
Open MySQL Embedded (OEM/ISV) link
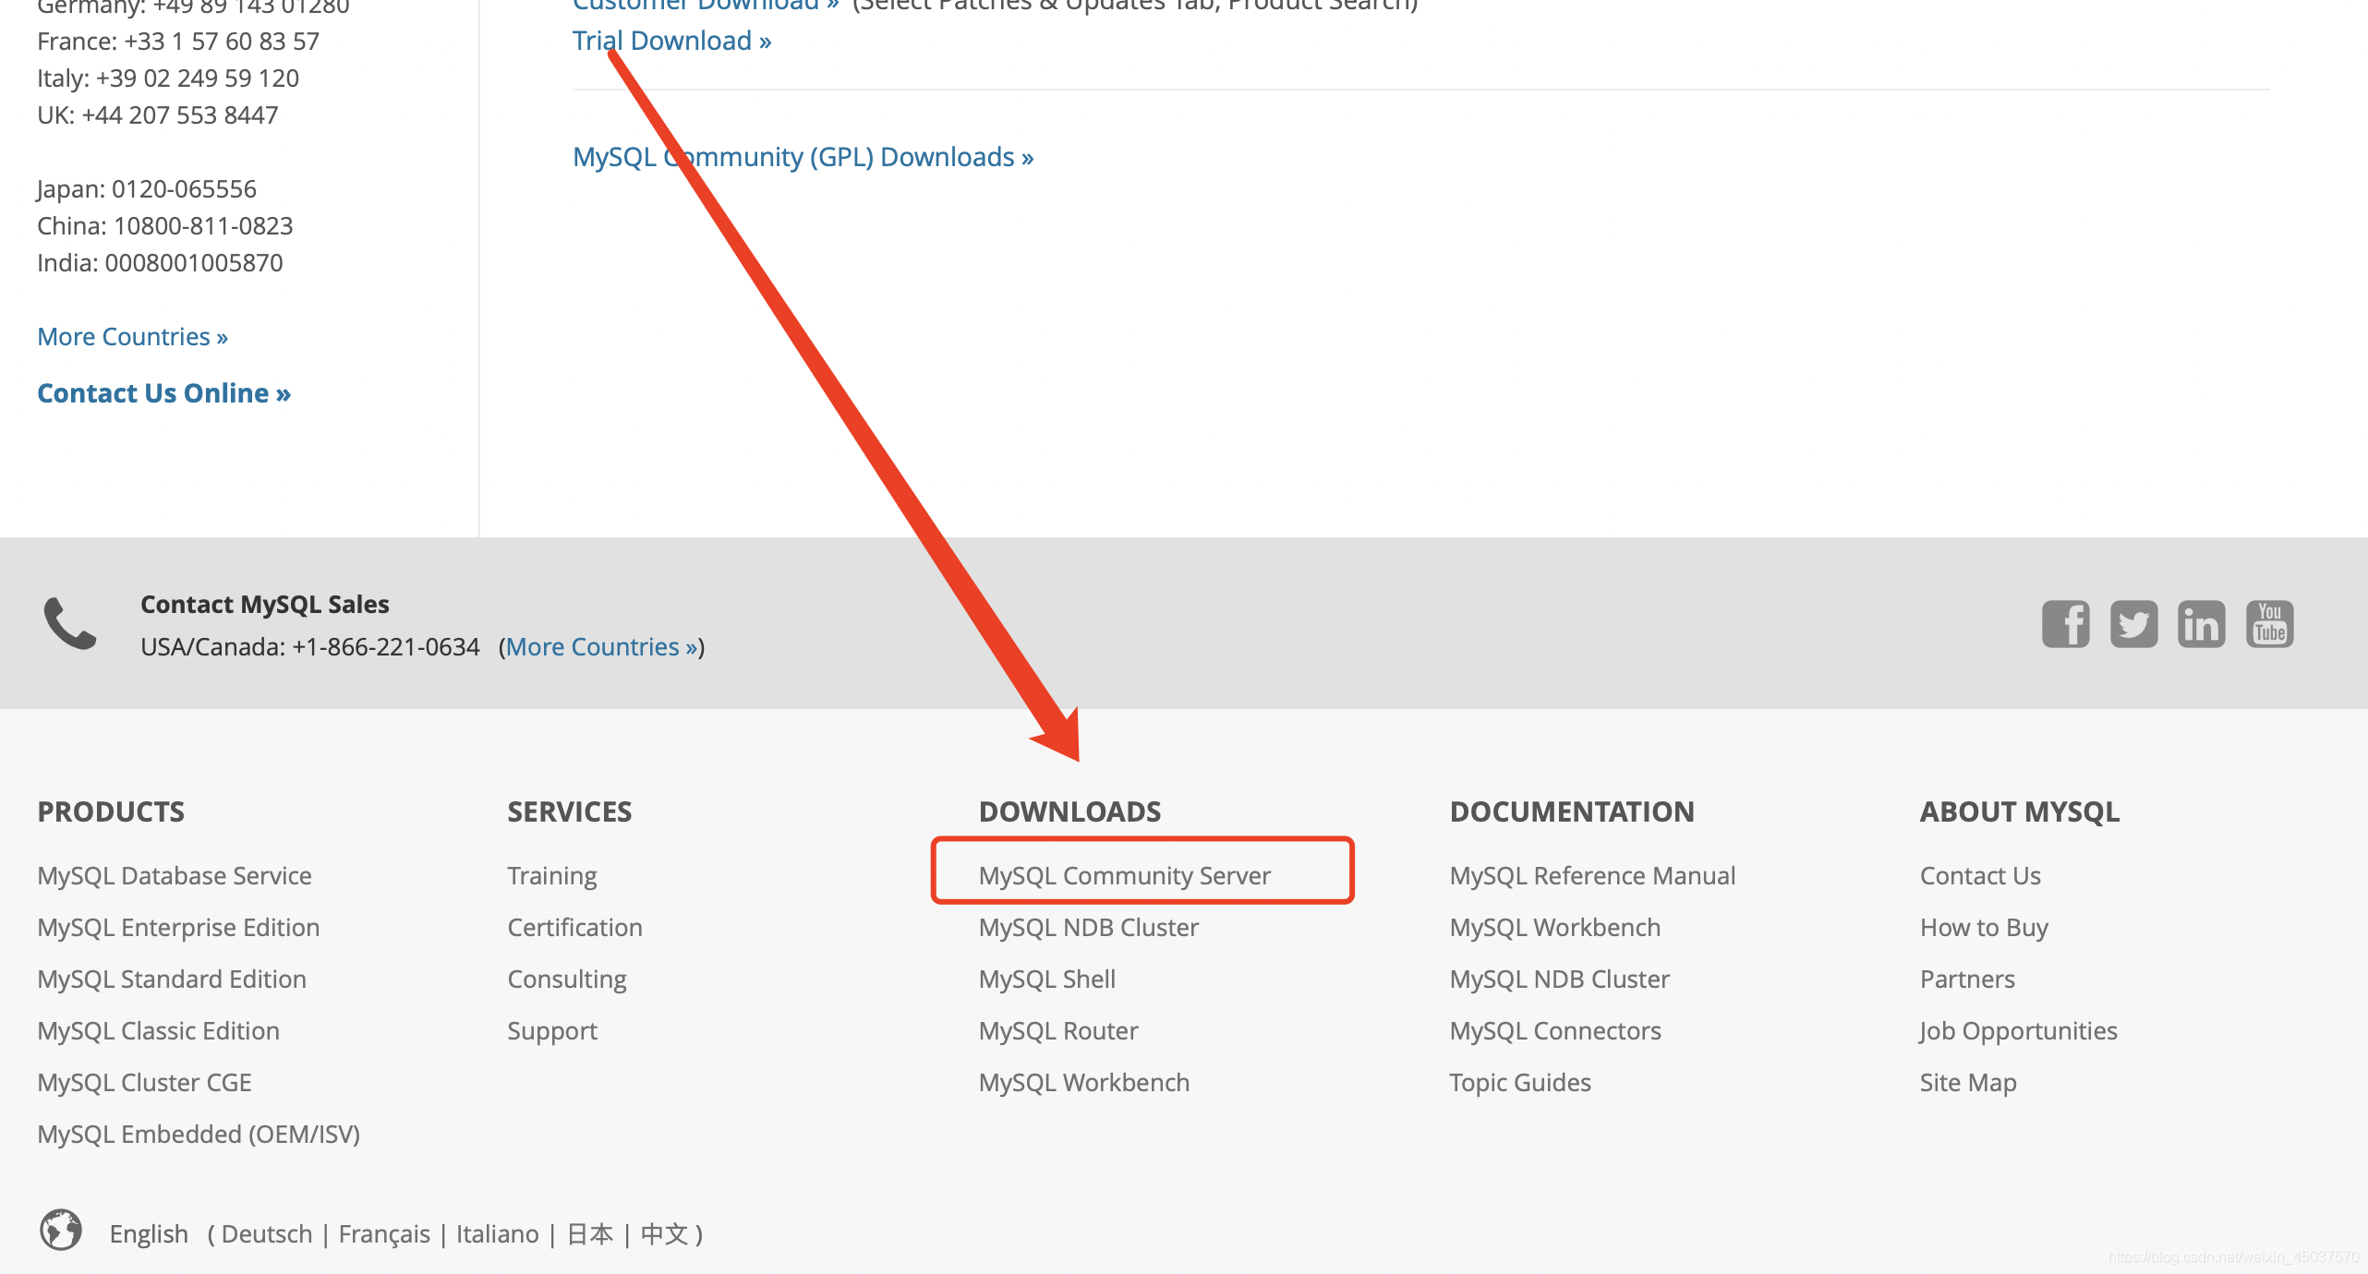(199, 1134)
